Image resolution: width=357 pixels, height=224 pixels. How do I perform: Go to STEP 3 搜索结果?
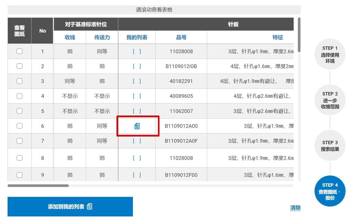(x=330, y=146)
